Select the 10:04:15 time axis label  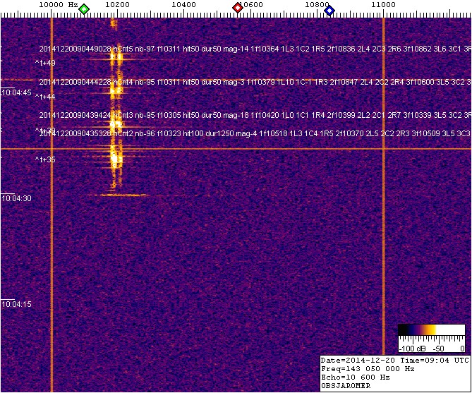(x=16, y=305)
